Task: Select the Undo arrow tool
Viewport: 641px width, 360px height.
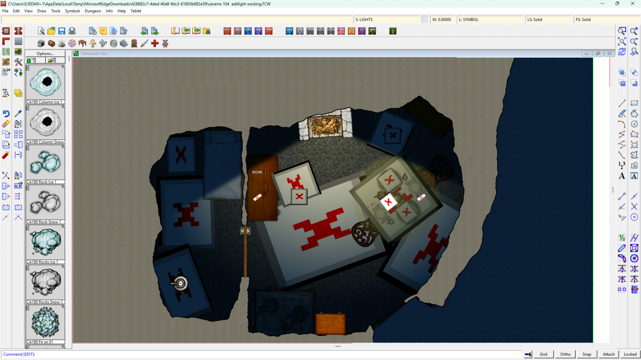Action: point(6,114)
